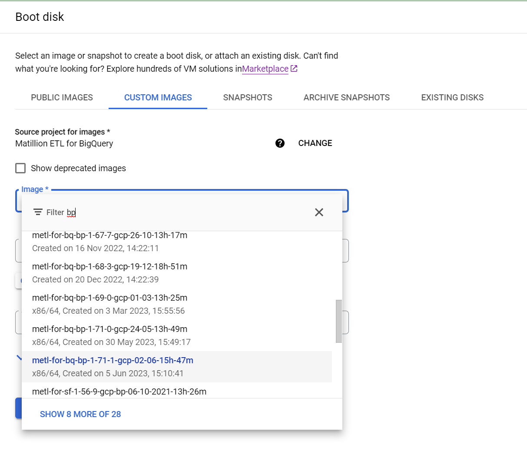Select image metl-for-bq-bp-1-71-0-gcp-24-05-13h-49m

[177, 335]
